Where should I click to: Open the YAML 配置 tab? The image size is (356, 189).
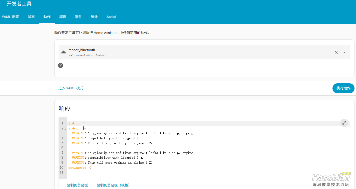(11, 17)
